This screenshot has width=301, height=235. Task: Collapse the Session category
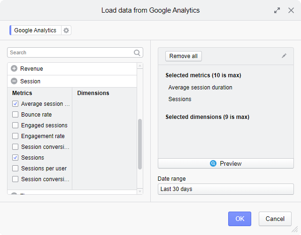[14, 81]
